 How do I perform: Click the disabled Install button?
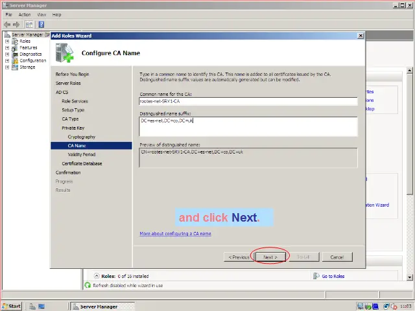point(304,257)
